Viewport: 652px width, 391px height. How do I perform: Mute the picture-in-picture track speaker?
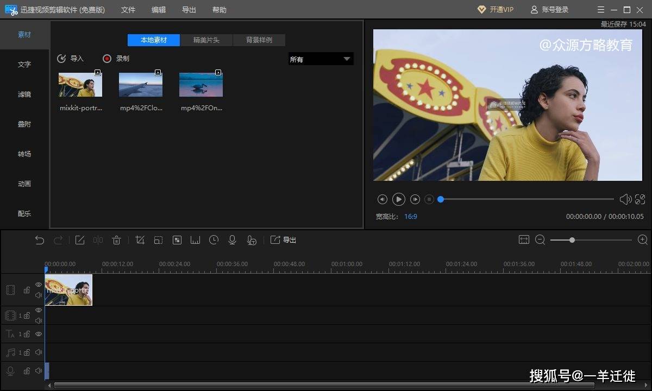39,320
